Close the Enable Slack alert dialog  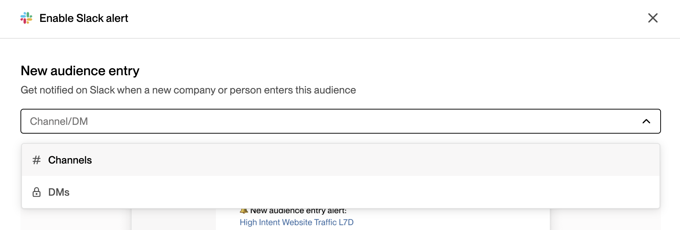[653, 18]
